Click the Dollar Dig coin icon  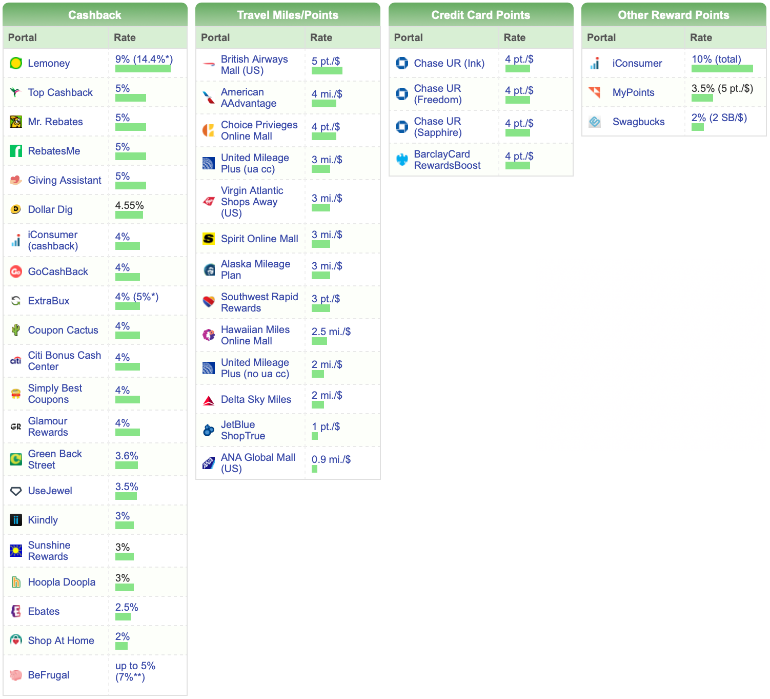pos(16,209)
